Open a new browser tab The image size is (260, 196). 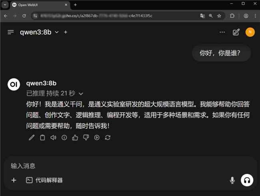point(75,5)
